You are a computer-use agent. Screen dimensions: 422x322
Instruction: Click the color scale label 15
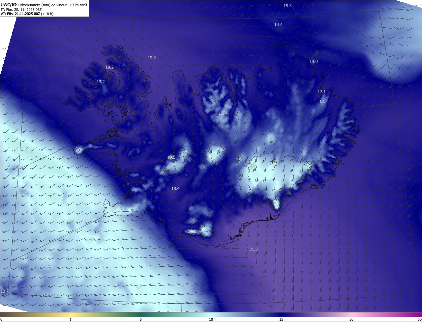[281, 319]
